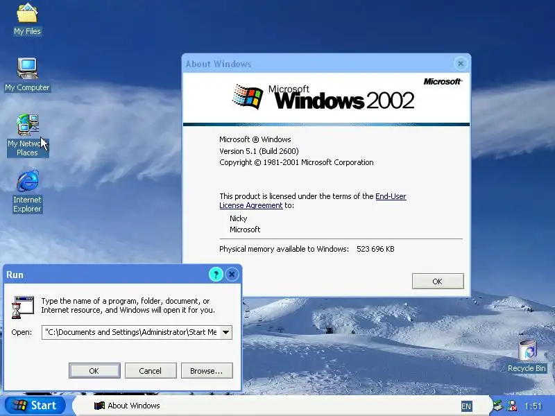
Task: Select My Network Places icon
Action: click(27, 135)
